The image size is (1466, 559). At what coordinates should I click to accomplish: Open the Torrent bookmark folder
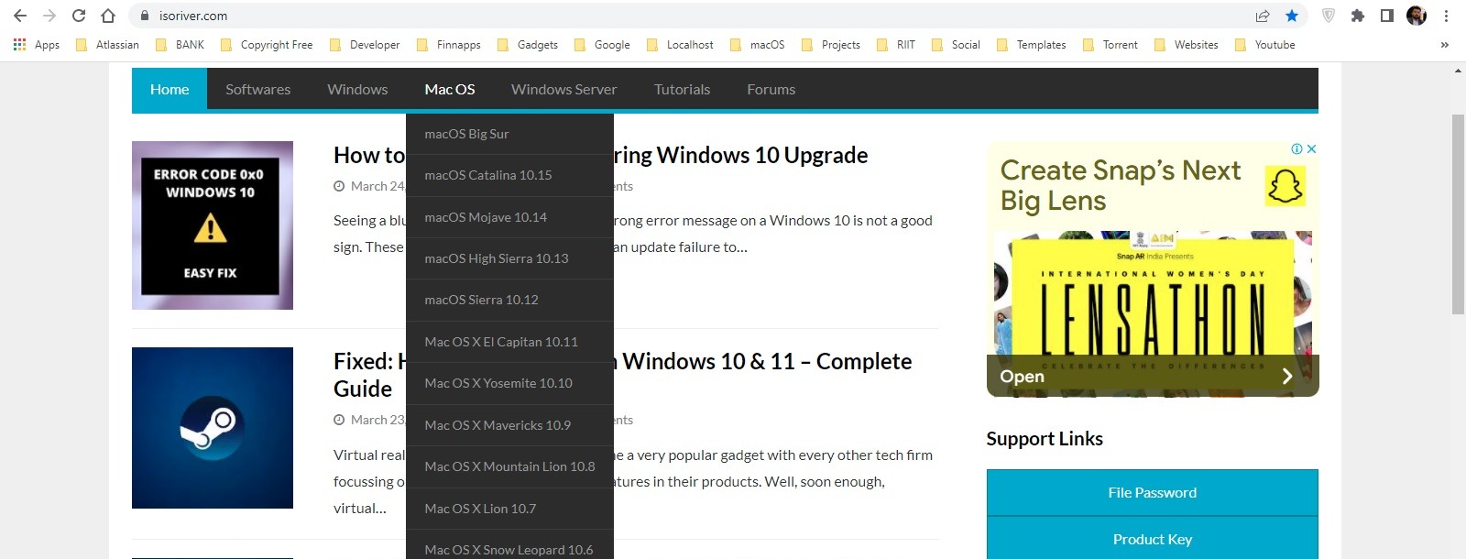1110,44
